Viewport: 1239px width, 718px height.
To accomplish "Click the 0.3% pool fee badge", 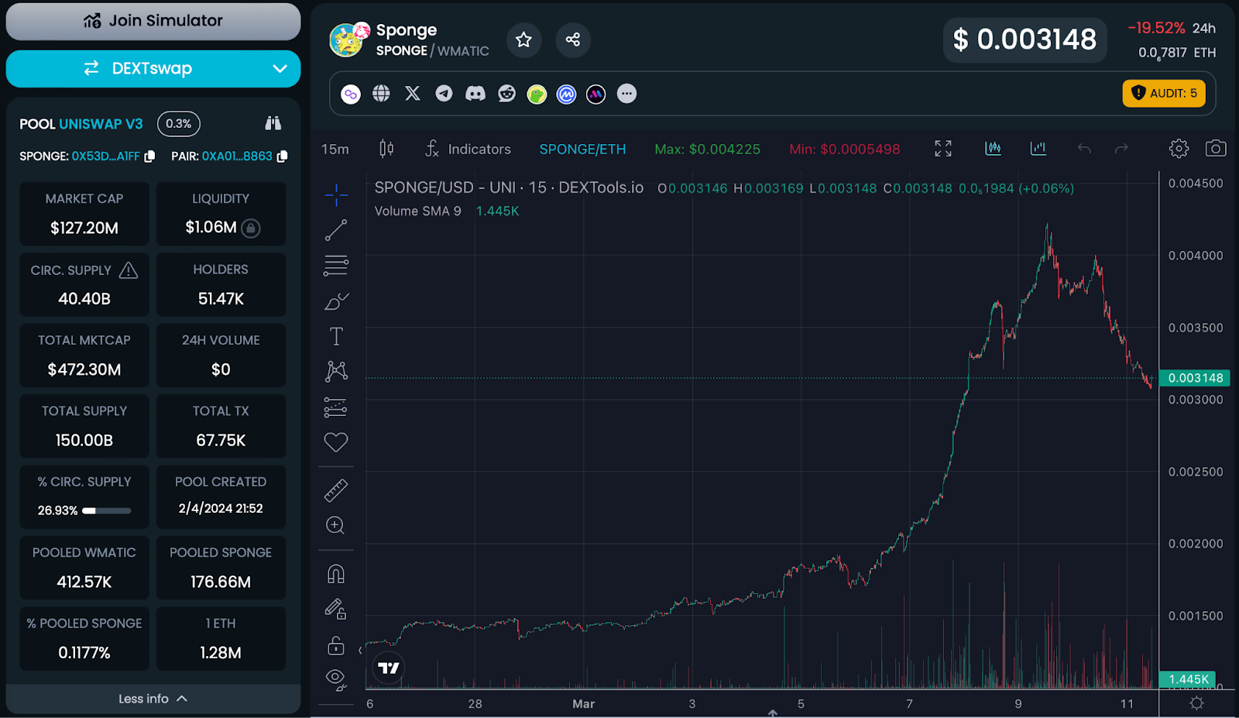I will pyautogui.click(x=179, y=124).
